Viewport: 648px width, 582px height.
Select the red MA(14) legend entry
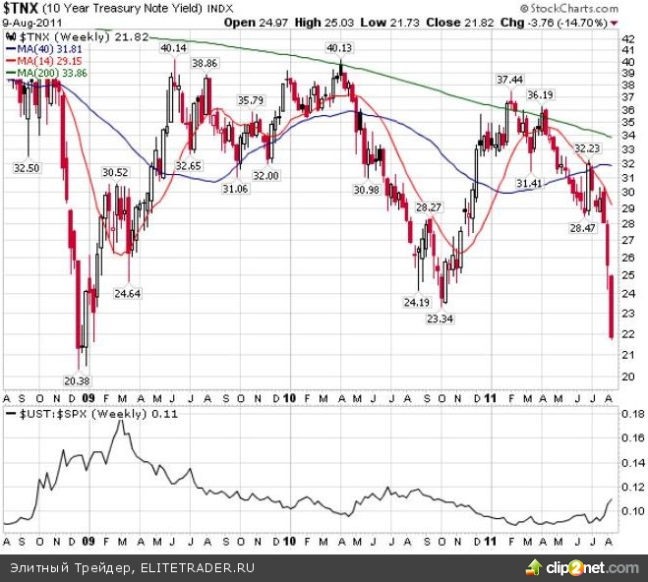[39, 59]
